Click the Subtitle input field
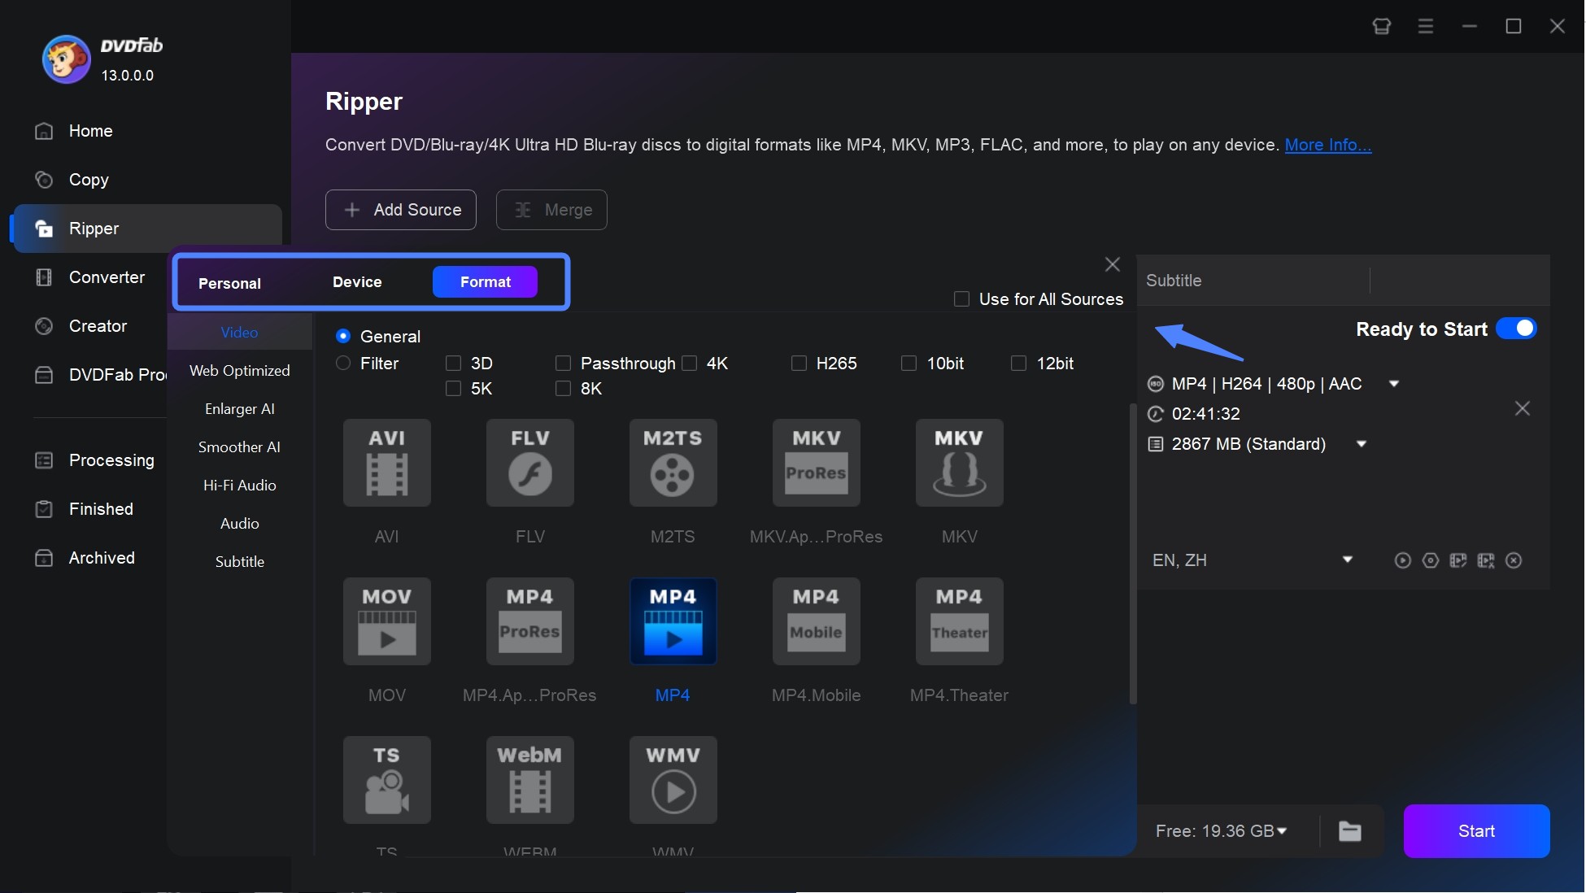 click(x=1460, y=280)
